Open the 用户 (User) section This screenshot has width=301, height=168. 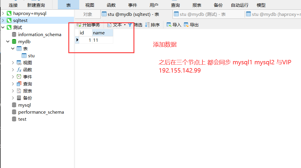(154, 5)
